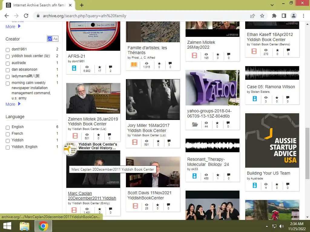Check the ladymama creator filter

pos(8,77)
